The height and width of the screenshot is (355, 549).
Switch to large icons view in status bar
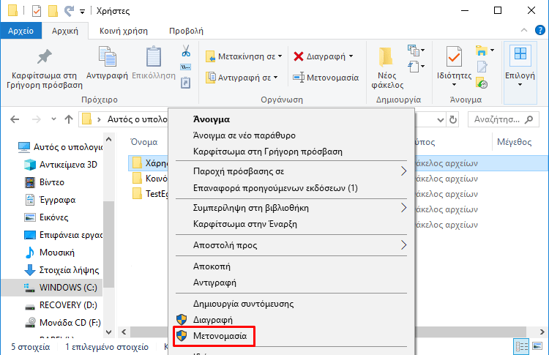coord(537,347)
